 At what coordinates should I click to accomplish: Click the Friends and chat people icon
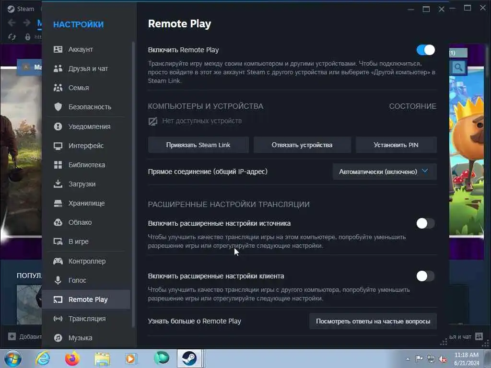58,69
